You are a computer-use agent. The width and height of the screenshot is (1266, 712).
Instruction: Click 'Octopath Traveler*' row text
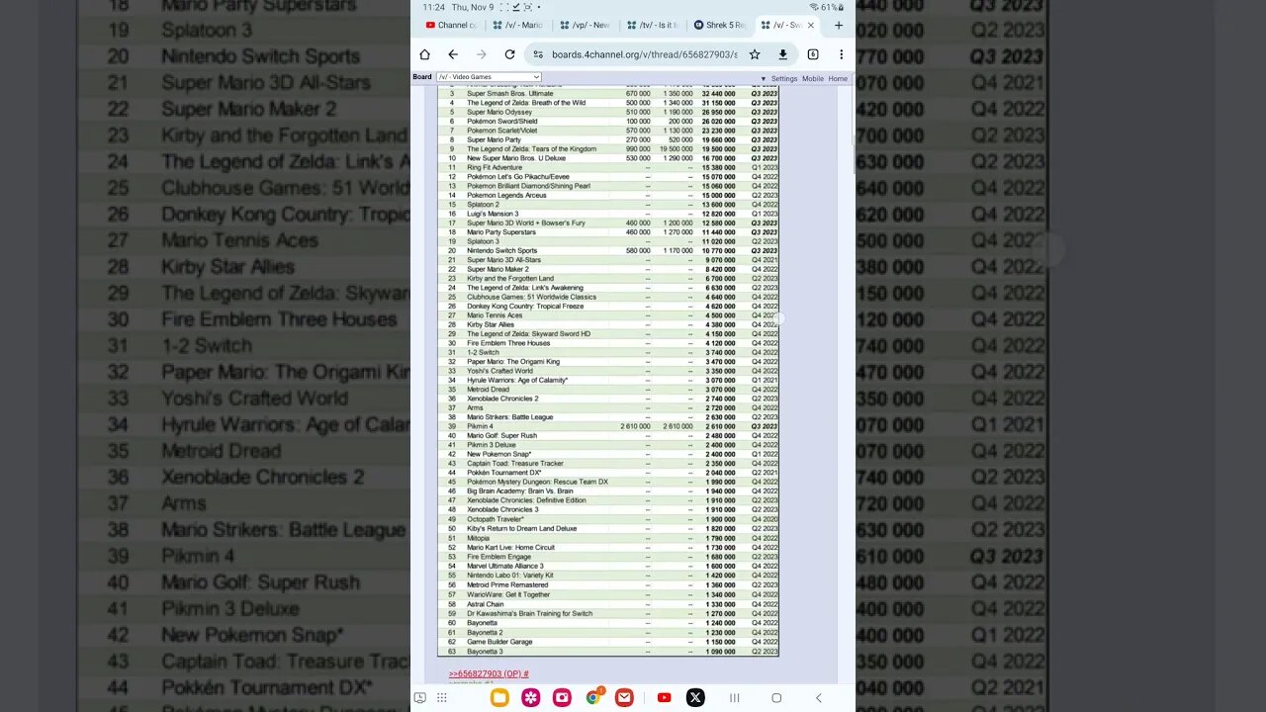[496, 519]
